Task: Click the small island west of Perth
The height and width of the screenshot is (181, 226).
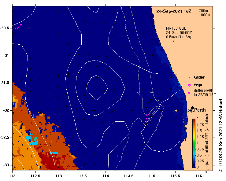Action: 176,111
